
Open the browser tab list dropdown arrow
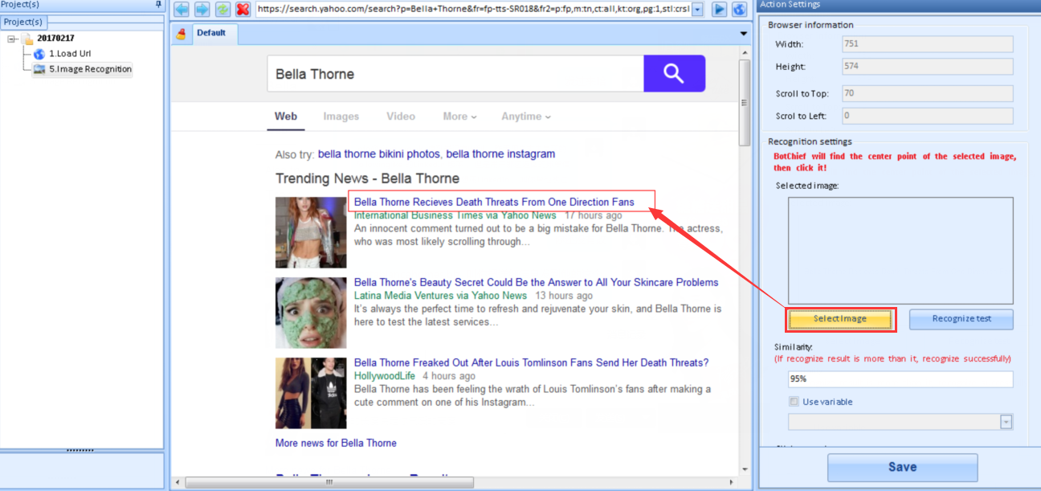pyautogui.click(x=744, y=34)
